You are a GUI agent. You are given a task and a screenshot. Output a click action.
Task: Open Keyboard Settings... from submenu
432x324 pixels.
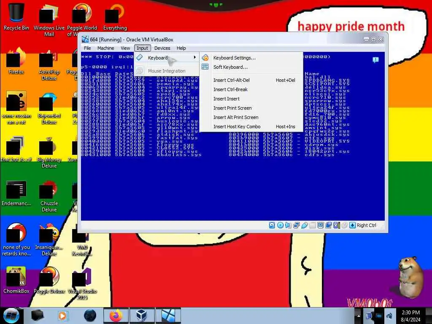click(251, 58)
